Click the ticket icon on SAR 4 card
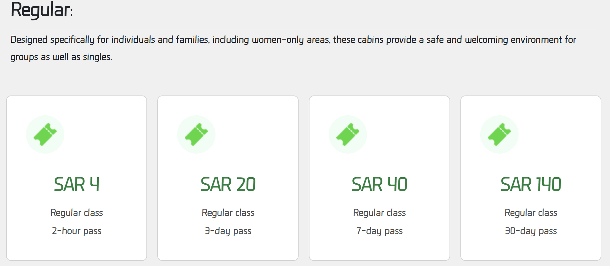The width and height of the screenshot is (610, 266). (45, 134)
